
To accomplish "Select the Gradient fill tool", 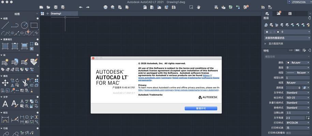I will coord(25,46).
